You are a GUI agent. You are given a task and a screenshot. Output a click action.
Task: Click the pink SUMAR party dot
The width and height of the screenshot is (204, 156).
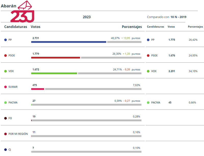click(x=6, y=87)
